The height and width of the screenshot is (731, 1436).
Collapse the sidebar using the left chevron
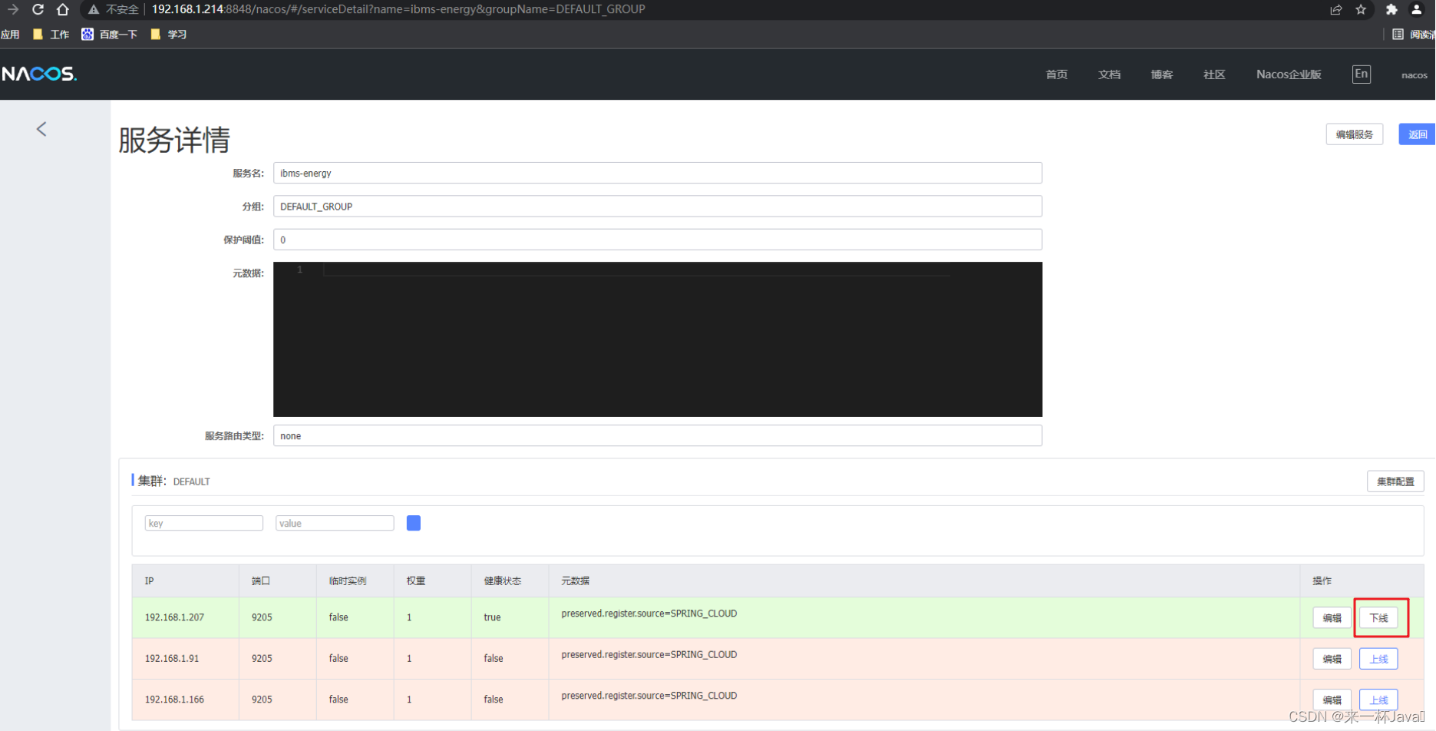click(x=41, y=129)
